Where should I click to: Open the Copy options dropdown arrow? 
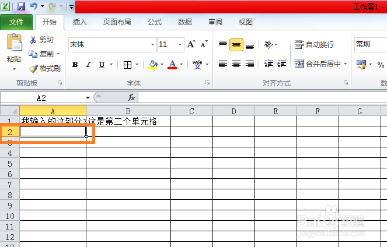coord(58,54)
